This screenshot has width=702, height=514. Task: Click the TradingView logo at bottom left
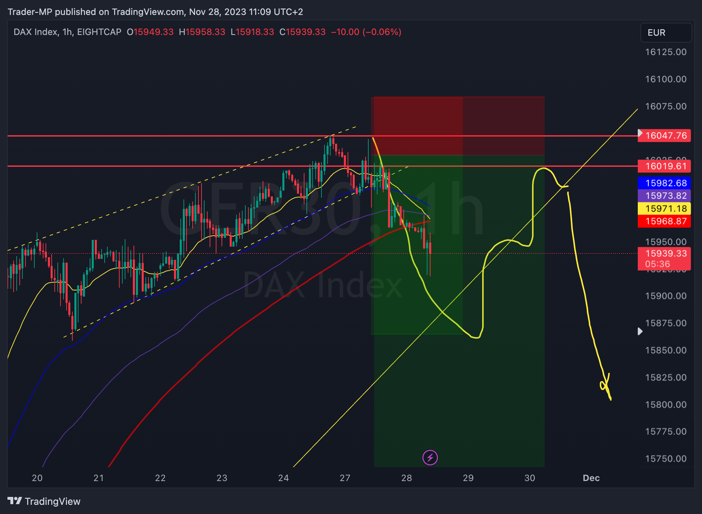coord(44,501)
